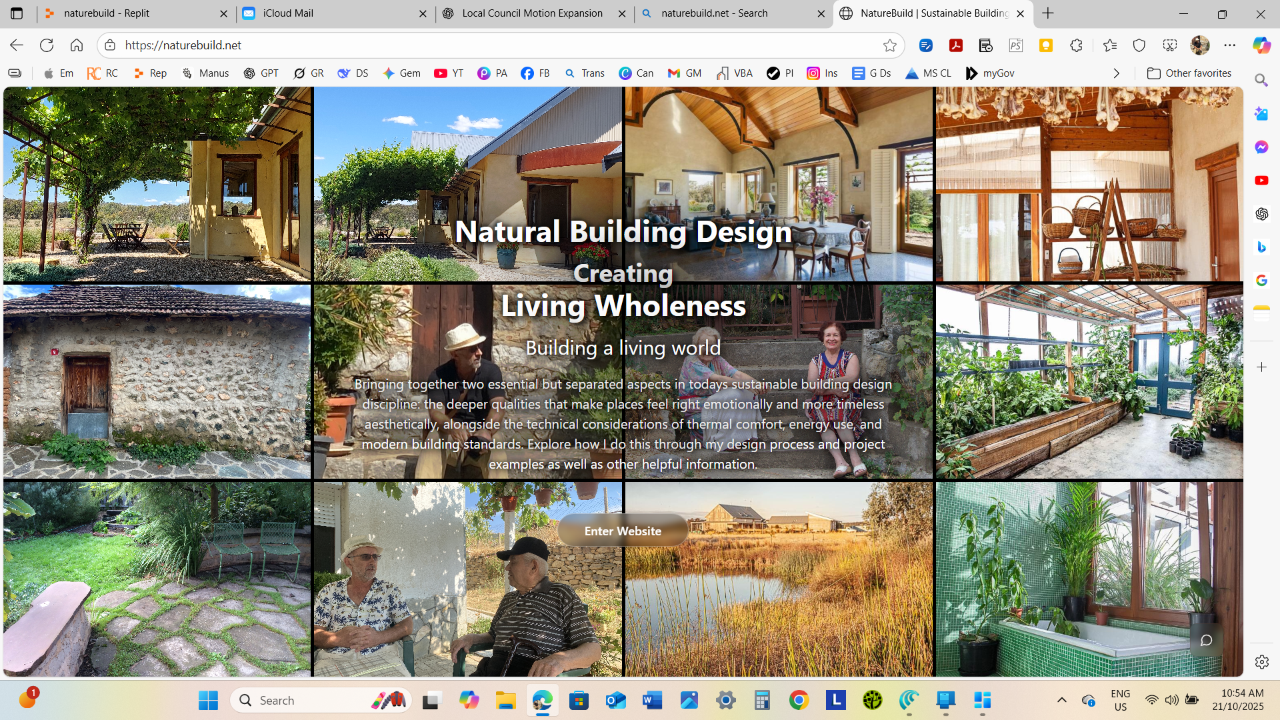Click the vine pergola cottage photo
Viewport: 1280px width, 720px height.
point(157,184)
